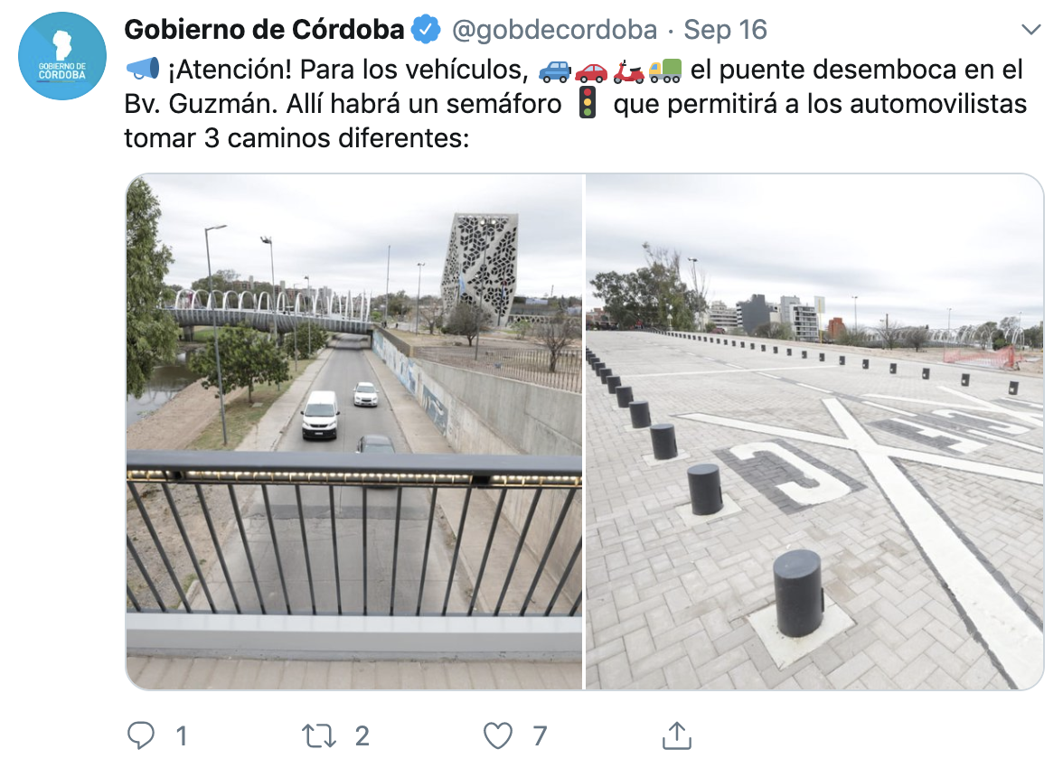Click the traffic light emoji
The width and height of the screenshot is (1063, 768).
pos(588,103)
